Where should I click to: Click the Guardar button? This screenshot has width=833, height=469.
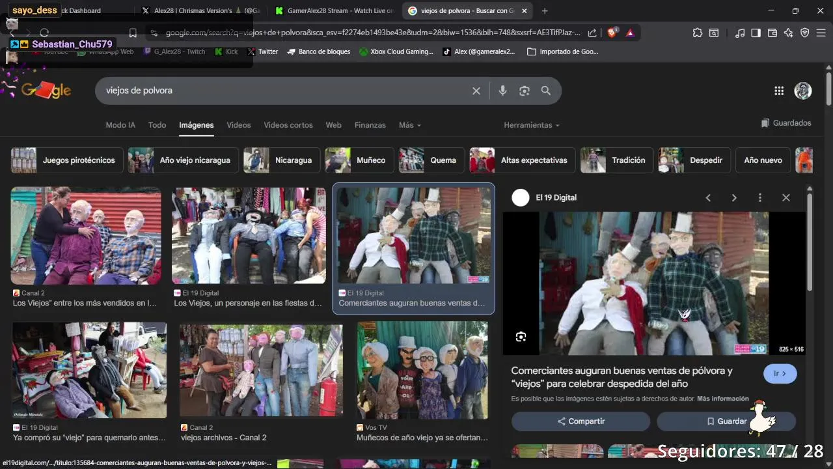click(x=726, y=421)
